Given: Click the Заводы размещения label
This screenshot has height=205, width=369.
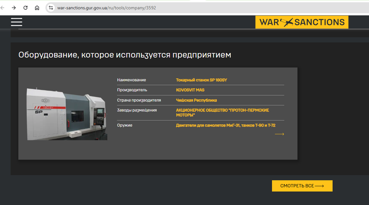Looking at the screenshot, I should (x=137, y=110).
